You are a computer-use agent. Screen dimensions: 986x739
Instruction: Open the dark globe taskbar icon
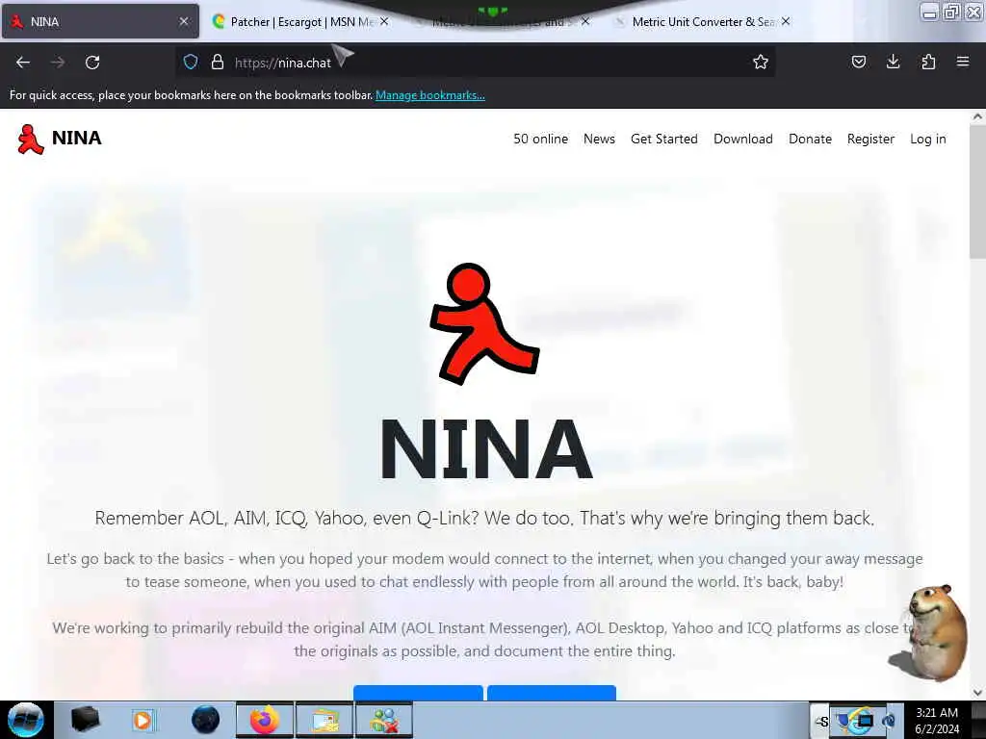(x=206, y=720)
